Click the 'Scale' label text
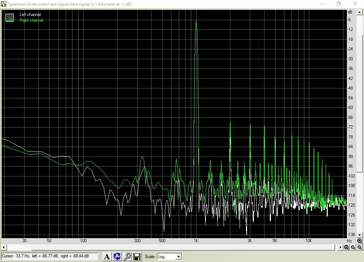This screenshot has height=262, width=364. click(x=150, y=256)
